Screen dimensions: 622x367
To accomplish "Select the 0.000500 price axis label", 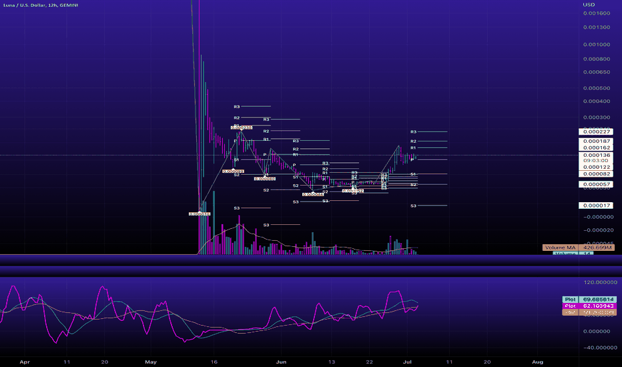I will tap(597, 88).
